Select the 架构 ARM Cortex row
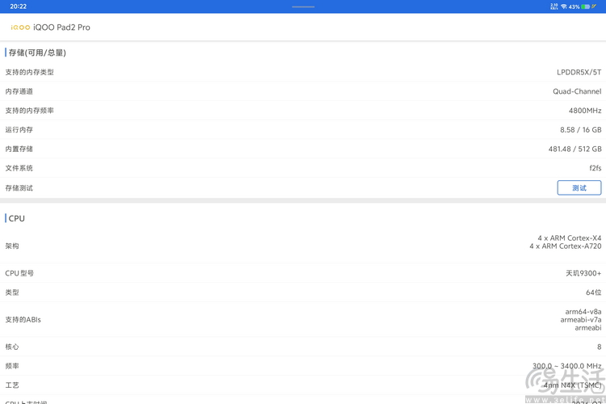606x404 pixels. coord(303,246)
